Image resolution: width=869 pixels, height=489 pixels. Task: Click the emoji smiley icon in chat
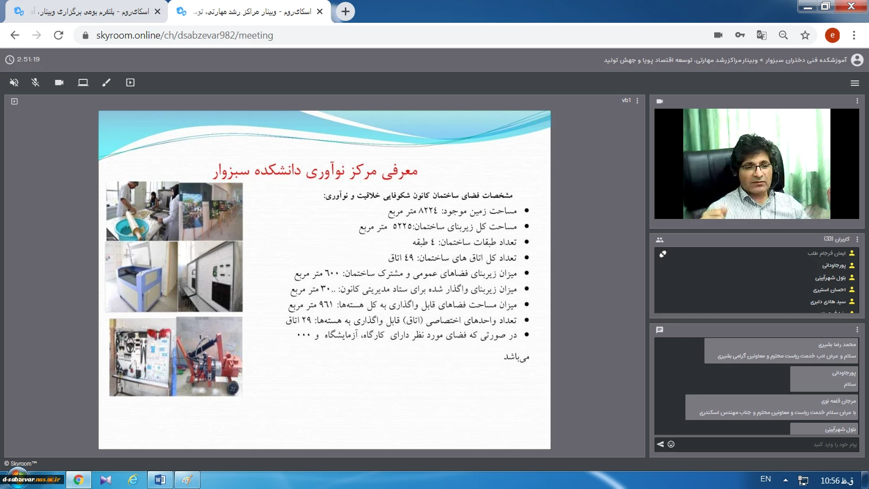coord(671,444)
